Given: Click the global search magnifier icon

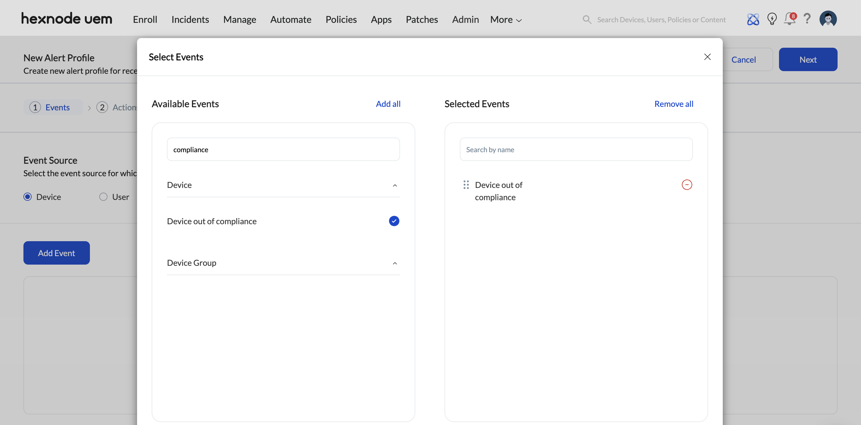Looking at the screenshot, I should coord(587,19).
